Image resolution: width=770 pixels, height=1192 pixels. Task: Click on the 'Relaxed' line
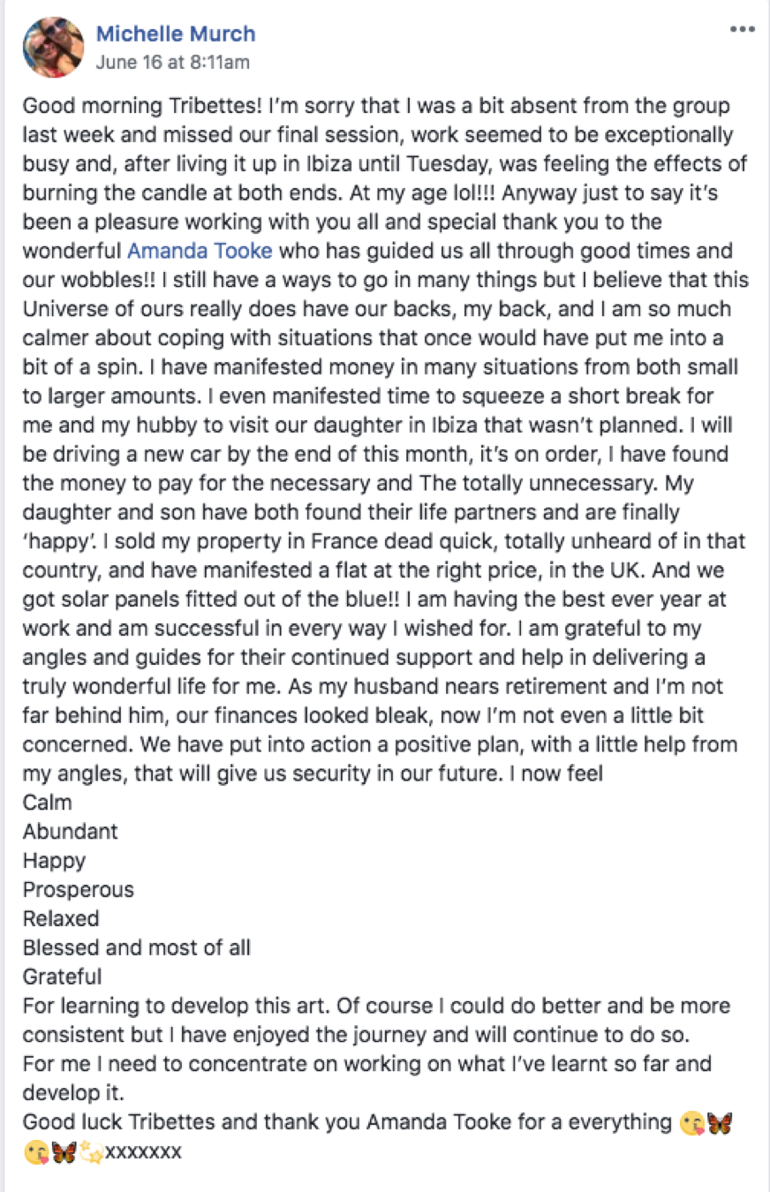click(61, 919)
